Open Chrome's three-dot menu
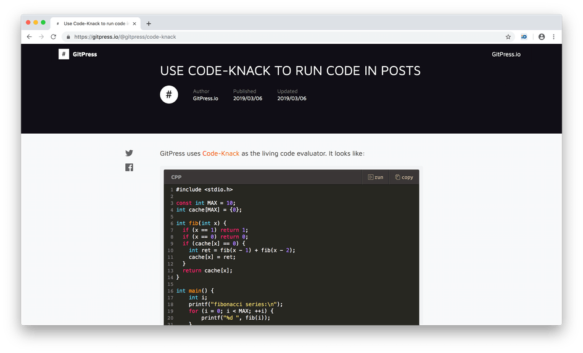 click(553, 37)
